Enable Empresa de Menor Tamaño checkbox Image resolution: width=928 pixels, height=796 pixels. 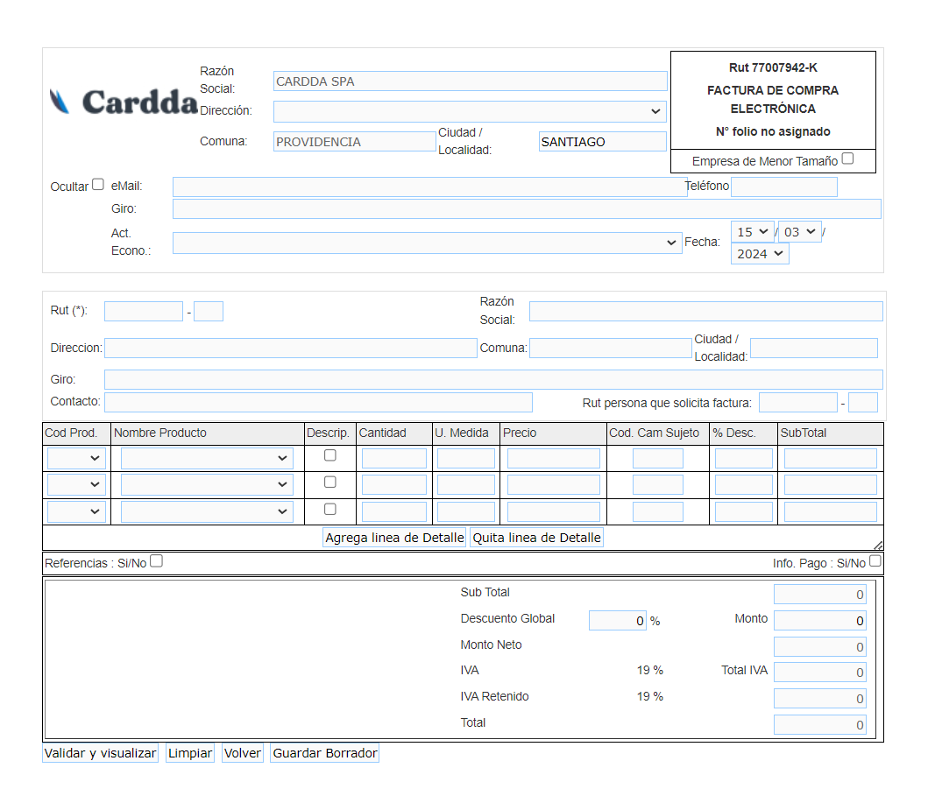tap(847, 159)
